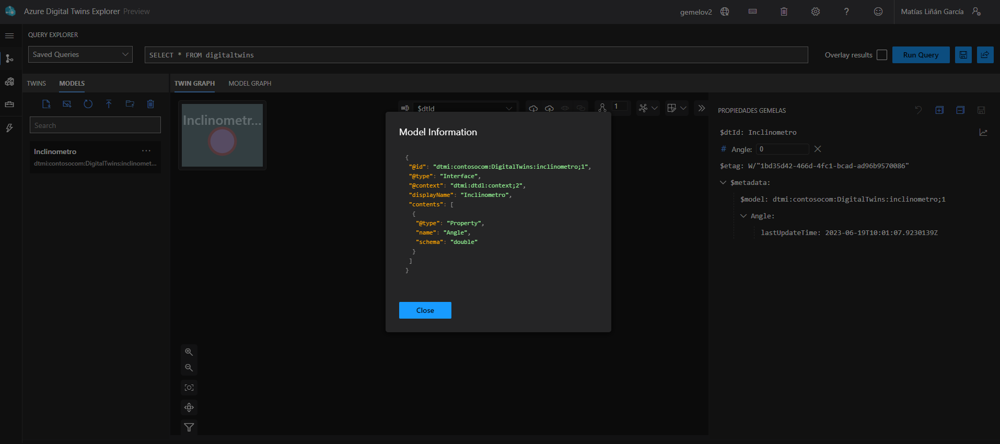Screen dimensions: 1000x444
Task: Select the lastUpdateTime value text
Action: tap(881, 232)
